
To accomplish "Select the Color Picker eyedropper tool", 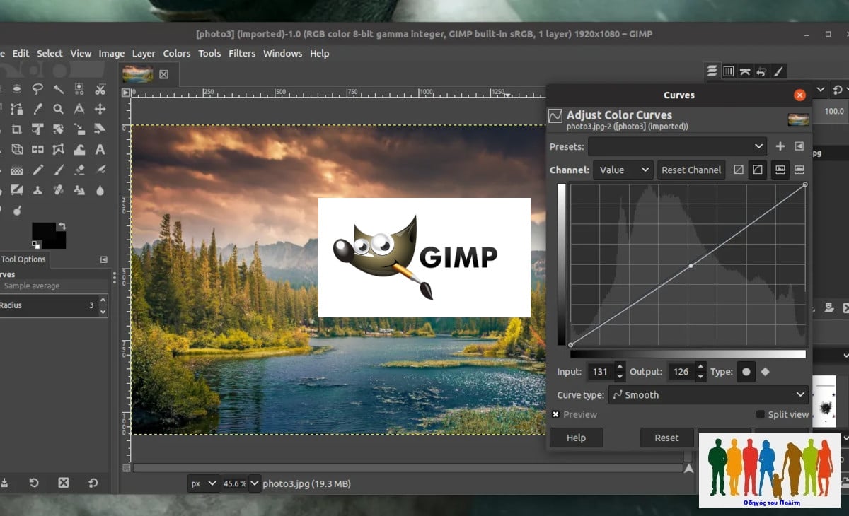I will (x=37, y=109).
